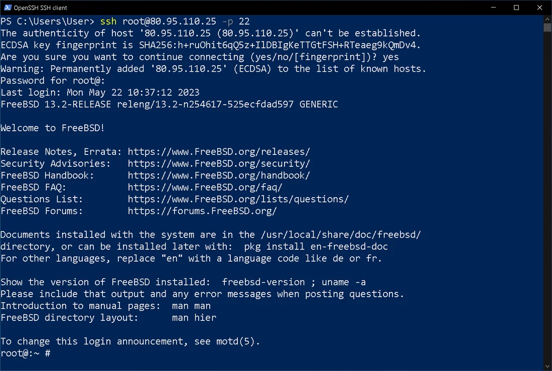552x371 pixels.
Task: Click the scrollbar up arrow
Action: click(x=547, y=19)
